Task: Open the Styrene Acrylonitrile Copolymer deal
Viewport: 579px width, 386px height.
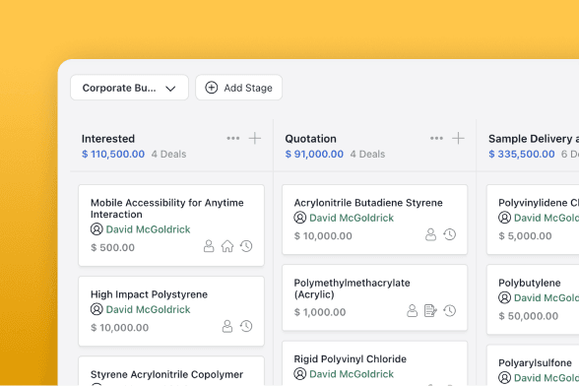Action: click(x=166, y=374)
